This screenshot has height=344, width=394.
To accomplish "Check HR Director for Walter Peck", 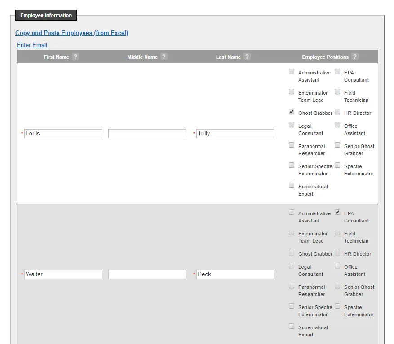I will 337,253.
